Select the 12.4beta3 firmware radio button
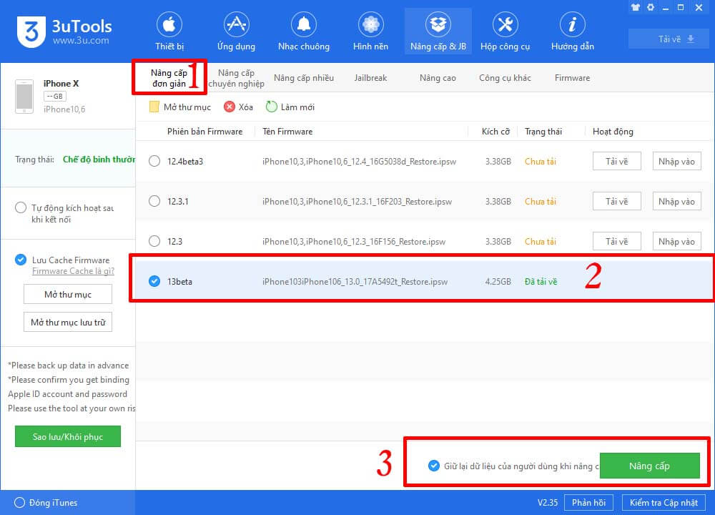The height and width of the screenshot is (515, 715). coord(154,161)
